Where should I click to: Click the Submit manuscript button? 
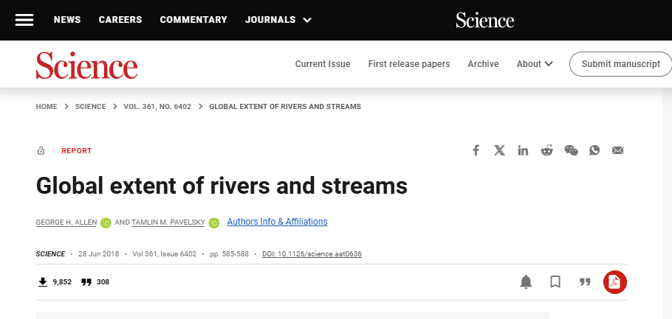620,64
